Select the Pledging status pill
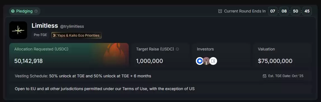 pyautogui.click(x=25, y=11)
